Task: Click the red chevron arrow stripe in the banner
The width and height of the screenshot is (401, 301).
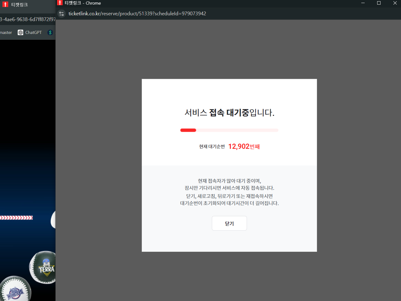Action: 16,218
